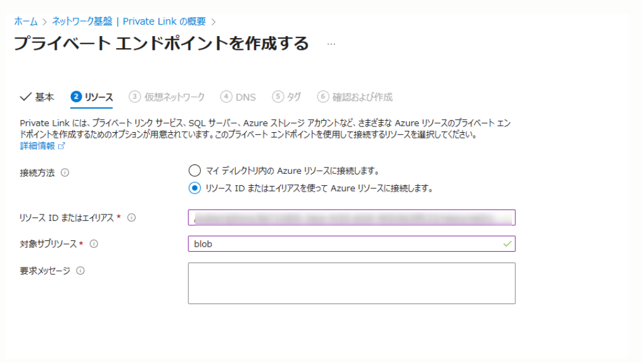Click the info icon beside 要求メッセージ
The height and width of the screenshot is (363, 642).
point(80,271)
